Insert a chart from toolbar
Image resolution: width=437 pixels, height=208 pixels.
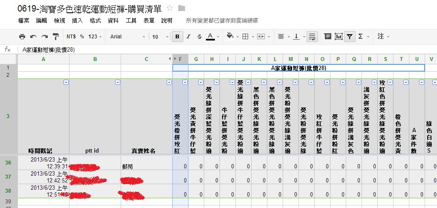[339, 37]
